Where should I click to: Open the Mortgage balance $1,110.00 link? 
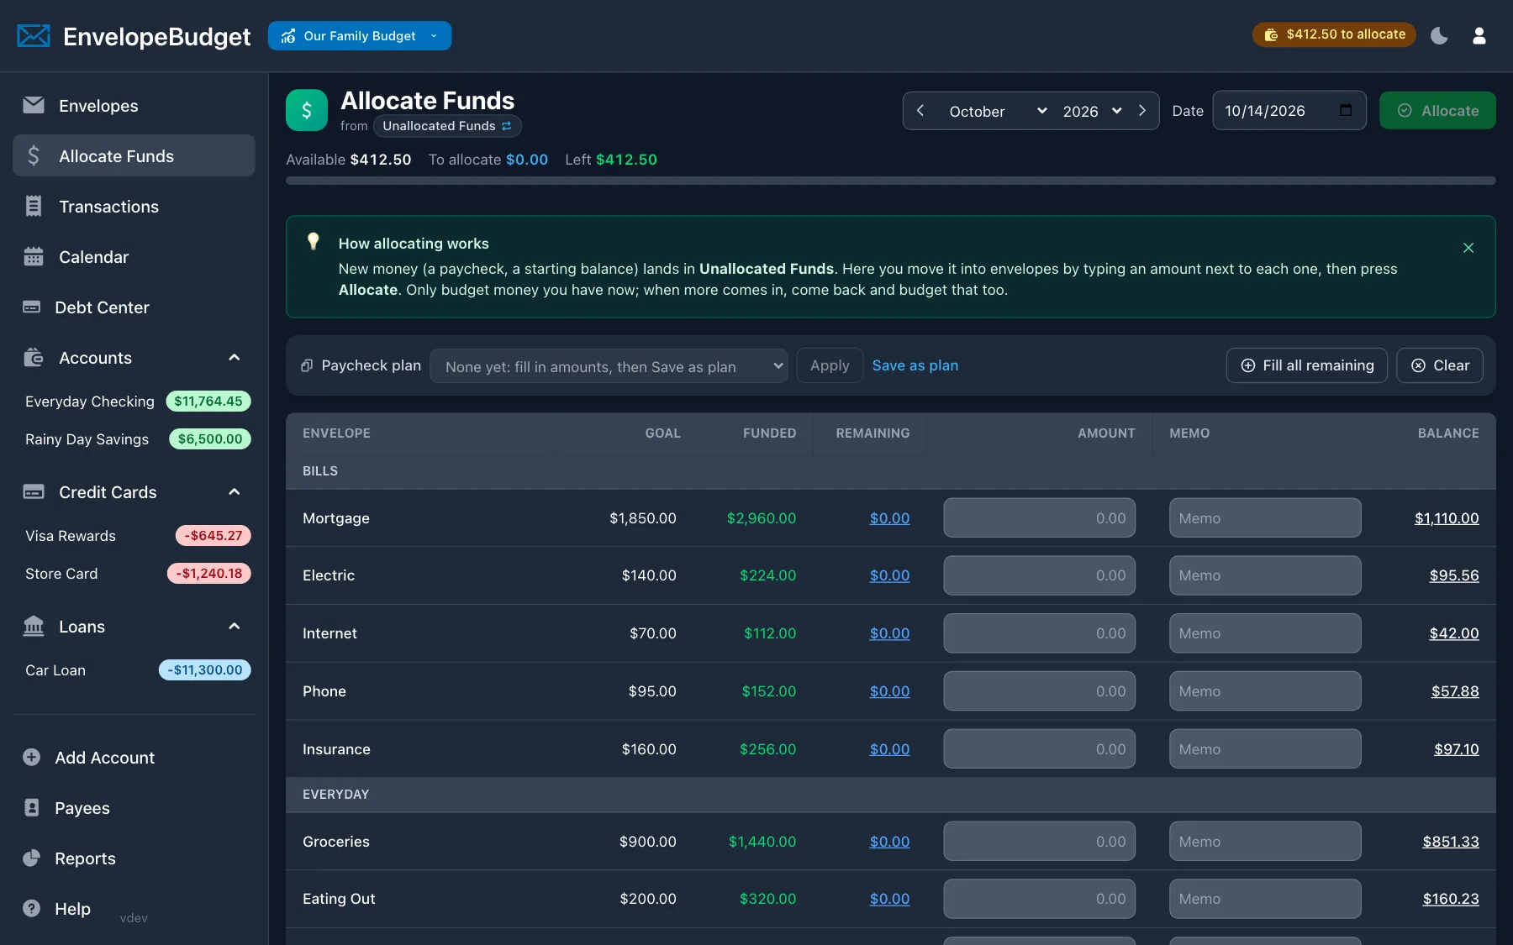(1447, 518)
